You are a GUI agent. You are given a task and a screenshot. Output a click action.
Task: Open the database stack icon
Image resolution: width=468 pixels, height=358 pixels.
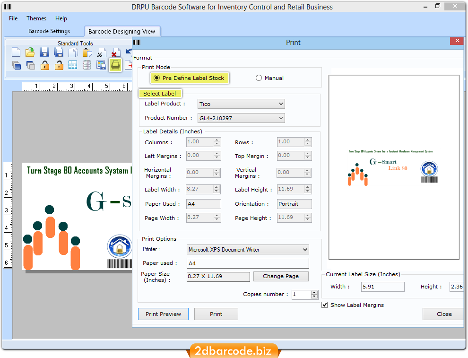tap(87, 65)
